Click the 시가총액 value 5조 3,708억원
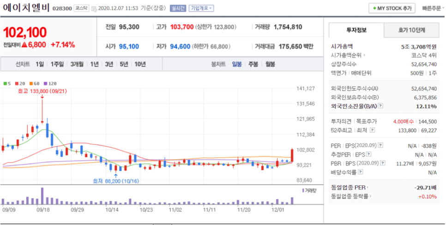 [x=419, y=47]
